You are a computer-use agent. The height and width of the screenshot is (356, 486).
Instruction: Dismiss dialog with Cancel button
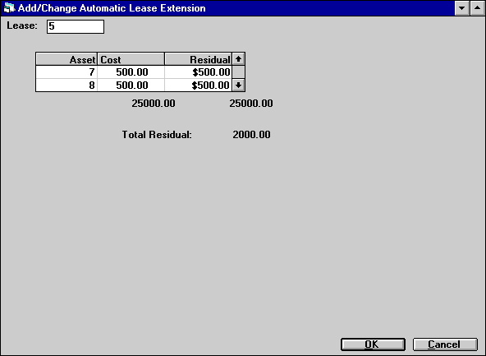(x=445, y=344)
